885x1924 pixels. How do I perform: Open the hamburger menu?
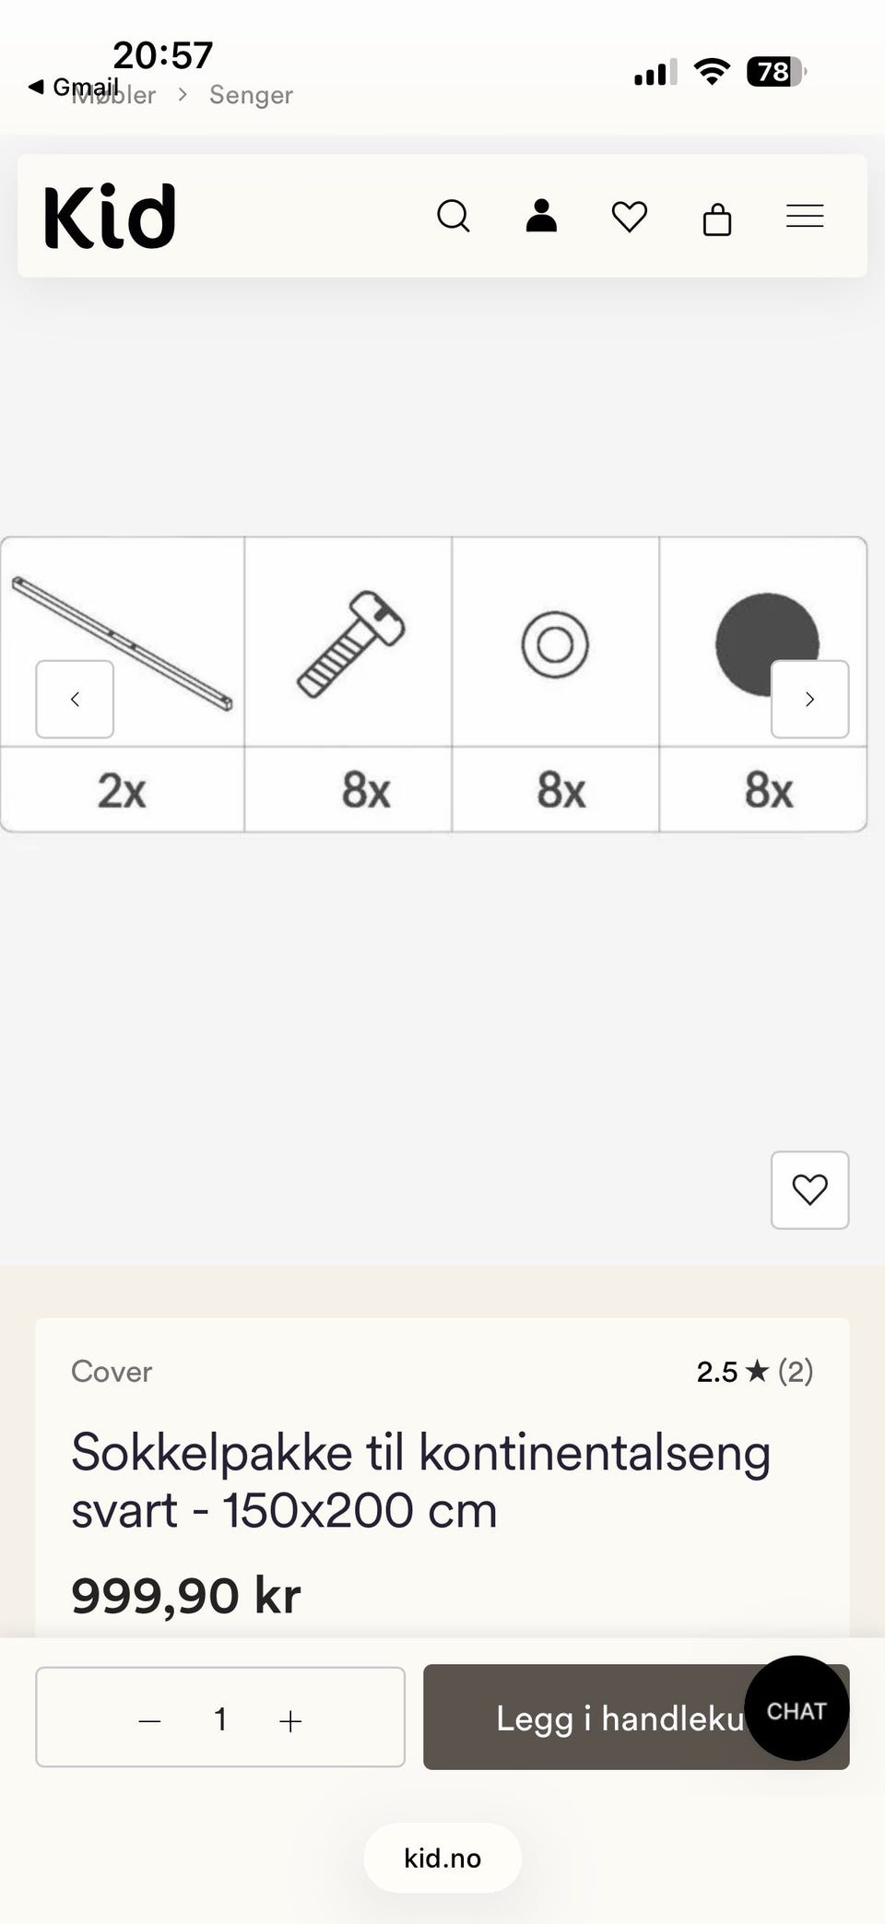click(805, 217)
